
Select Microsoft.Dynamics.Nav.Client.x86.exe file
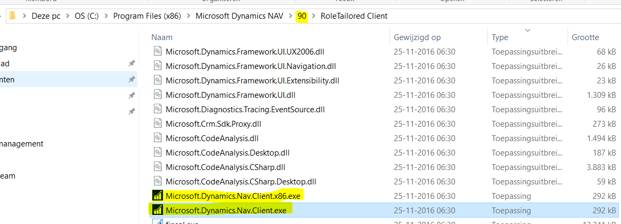pos(233,196)
